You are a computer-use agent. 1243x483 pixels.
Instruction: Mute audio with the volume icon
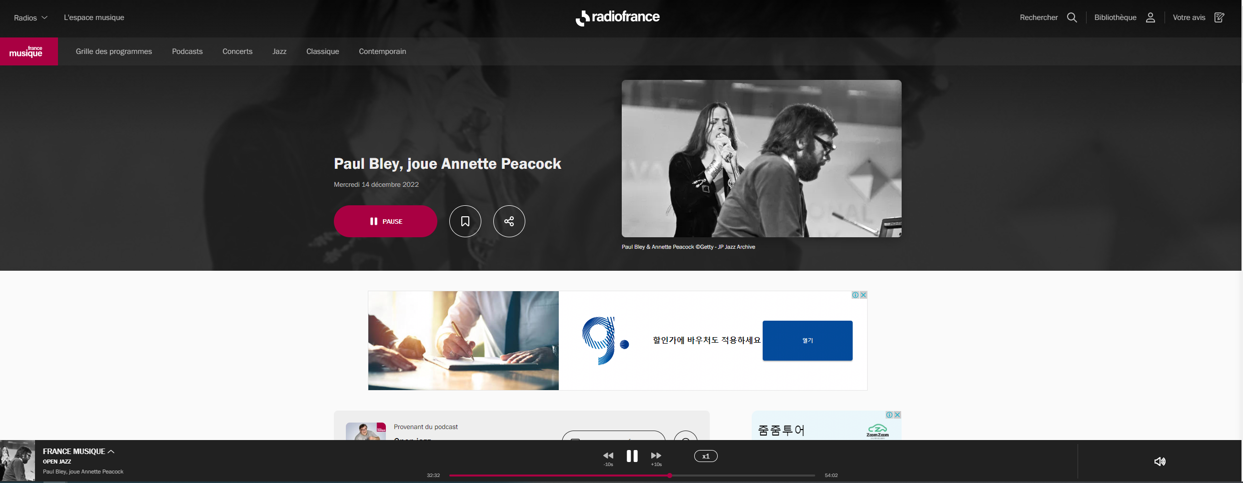pyautogui.click(x=1160, y=462)
